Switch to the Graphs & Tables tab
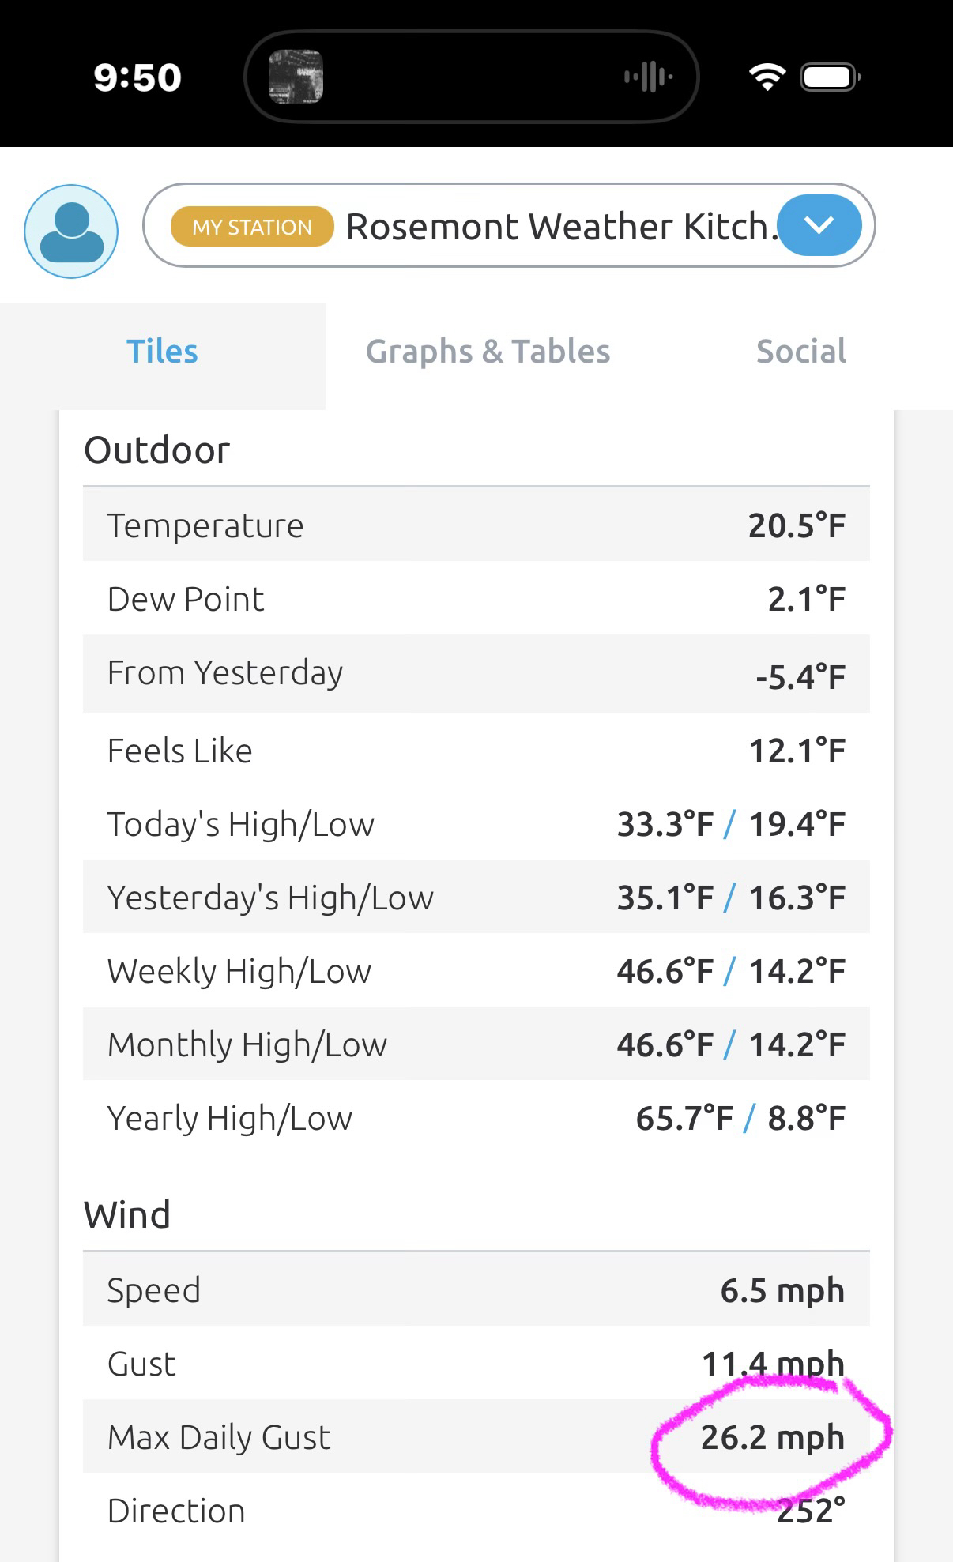The height and width of the screenshot is (1562, 953). (488, 352)
